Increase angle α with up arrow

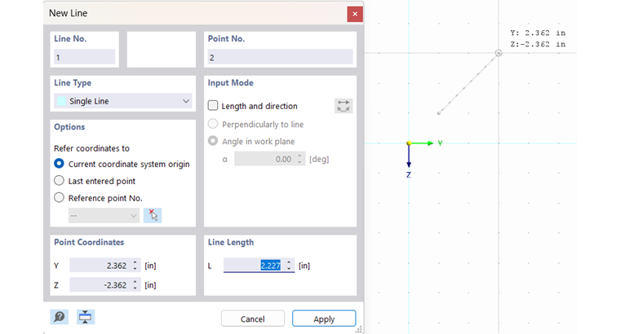[299, 156]
